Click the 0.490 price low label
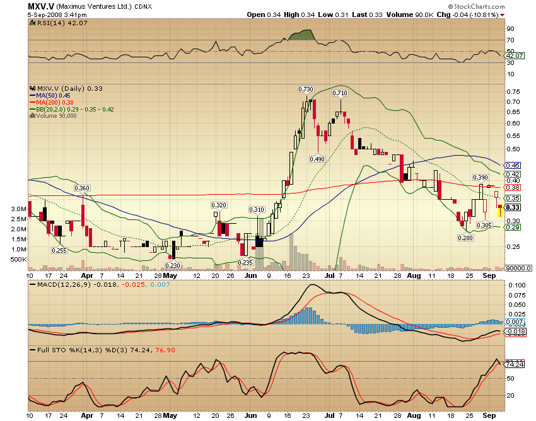536x421 pixels. [x=317, y=159]
